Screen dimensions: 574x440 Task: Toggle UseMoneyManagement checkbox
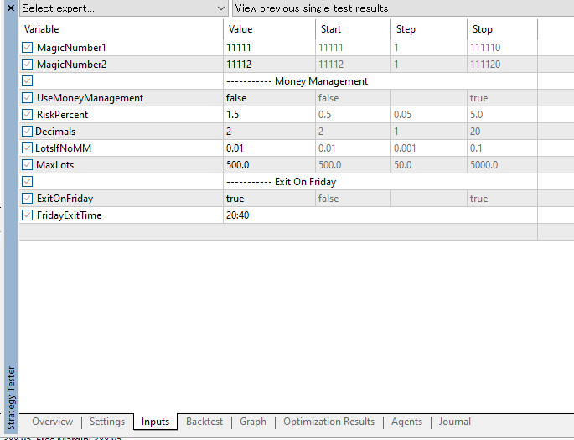pyautogui.click(x=28, y=98)
